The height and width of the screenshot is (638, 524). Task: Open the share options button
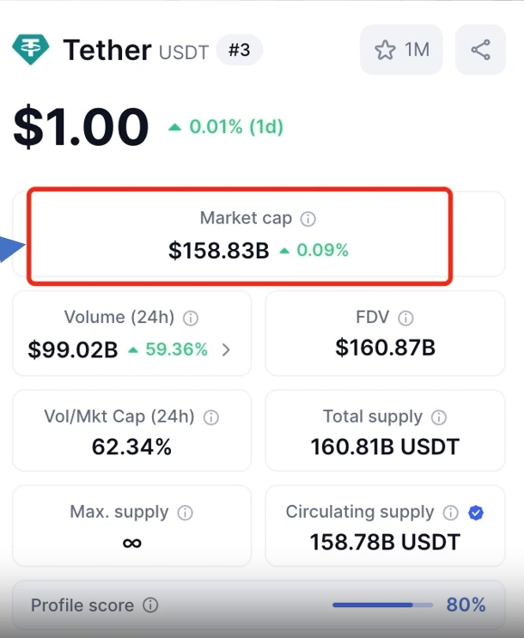click(x=481, y=50)
